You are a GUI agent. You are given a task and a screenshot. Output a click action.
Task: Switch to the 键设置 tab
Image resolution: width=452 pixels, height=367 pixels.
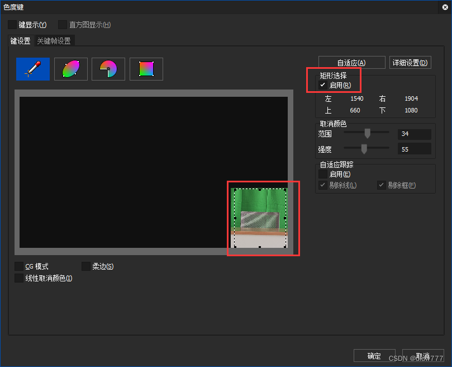click(20, 40)
